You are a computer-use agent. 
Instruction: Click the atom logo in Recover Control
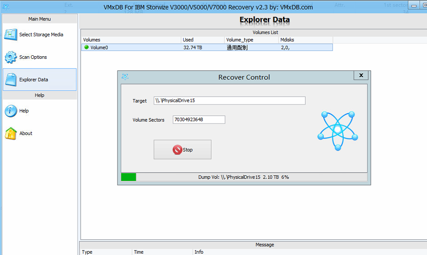point(338,131)
